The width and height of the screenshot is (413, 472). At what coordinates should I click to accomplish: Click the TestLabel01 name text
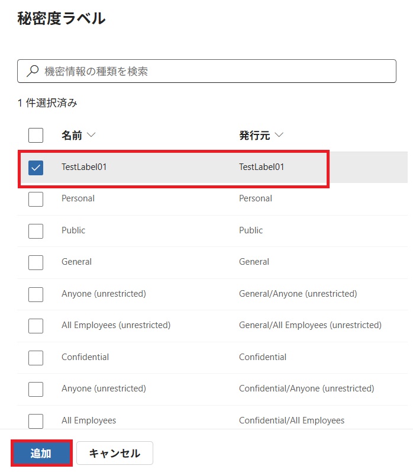pos(84,167)
